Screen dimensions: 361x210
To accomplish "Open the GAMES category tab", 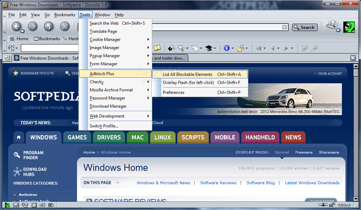I will point(77,137).
